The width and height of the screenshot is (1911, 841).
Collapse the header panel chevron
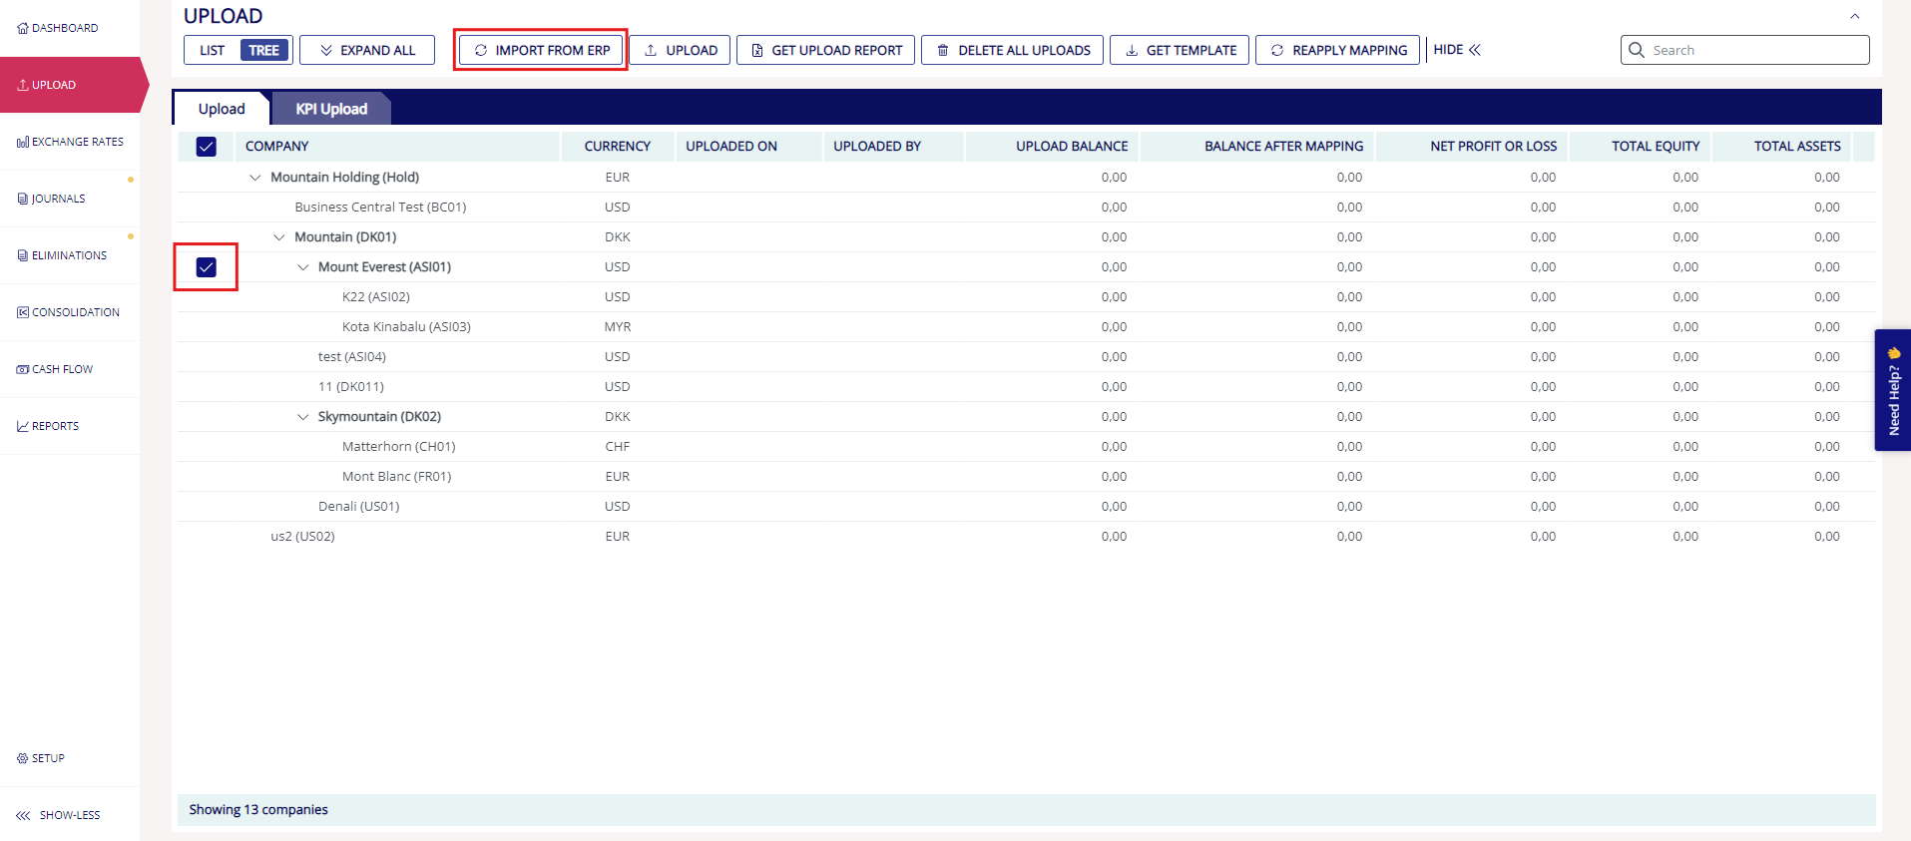(x=1855, y=16)
